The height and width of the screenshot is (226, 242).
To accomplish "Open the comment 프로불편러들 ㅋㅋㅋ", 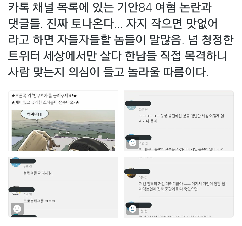I will tap(39, 201).
